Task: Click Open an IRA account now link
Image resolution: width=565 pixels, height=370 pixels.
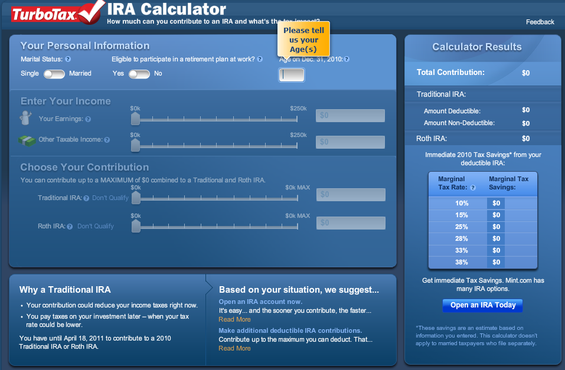Action: point(260,302)
